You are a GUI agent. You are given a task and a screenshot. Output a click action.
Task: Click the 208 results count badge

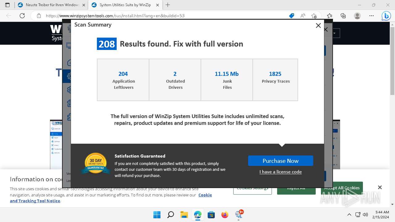107,44
